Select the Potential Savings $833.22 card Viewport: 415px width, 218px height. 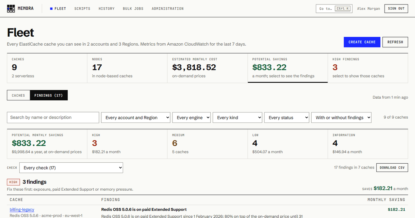tap(288, 68)
